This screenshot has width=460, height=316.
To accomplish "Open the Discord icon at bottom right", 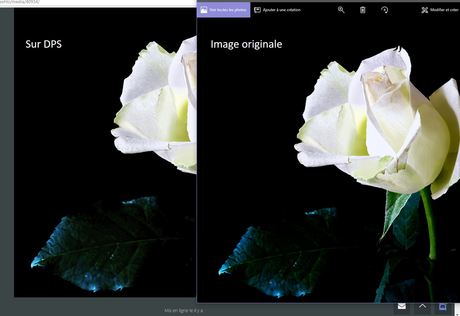I will pyautogui.click(x=443, y=307).
